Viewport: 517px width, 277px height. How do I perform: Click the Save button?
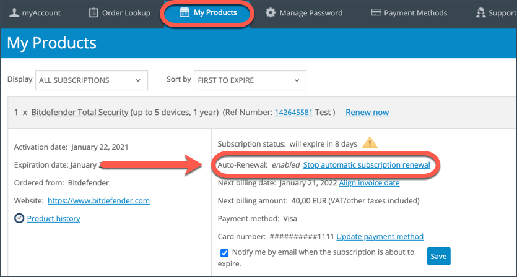pyautogui.click(x=438, y=256)
